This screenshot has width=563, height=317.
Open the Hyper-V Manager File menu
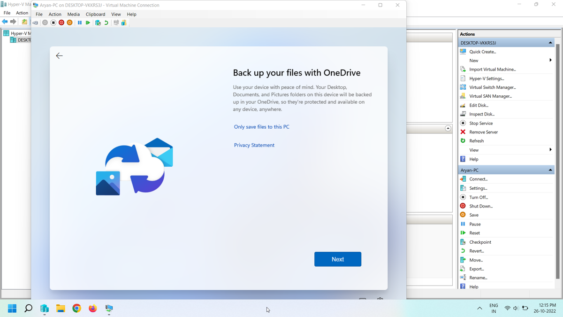pyautogui.click(x=7, y=13)
